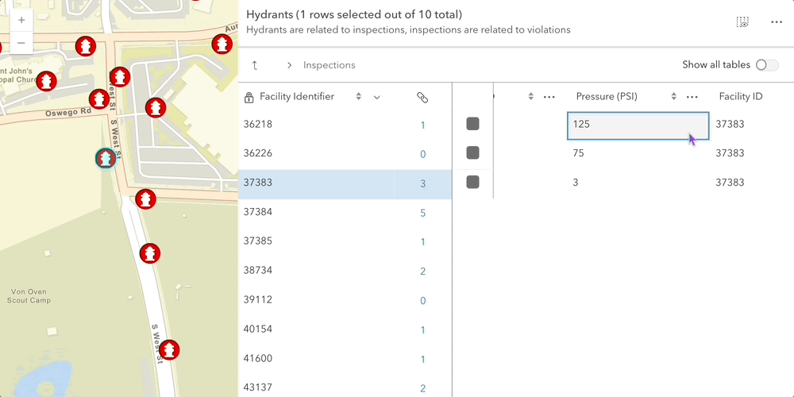Select the row for hydrant 37384
Image resolution: width=794 pixels, height=397 pixels.
(318, 212)
